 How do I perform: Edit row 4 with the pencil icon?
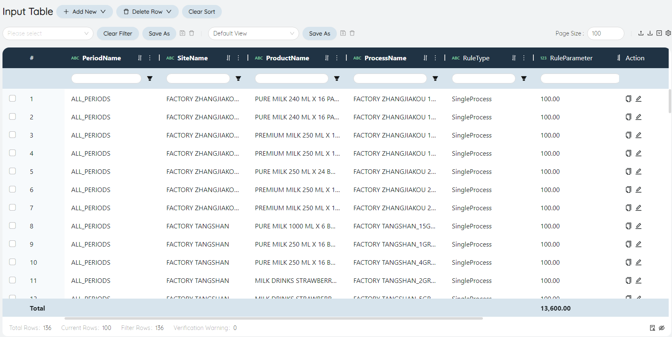(638, 153)
